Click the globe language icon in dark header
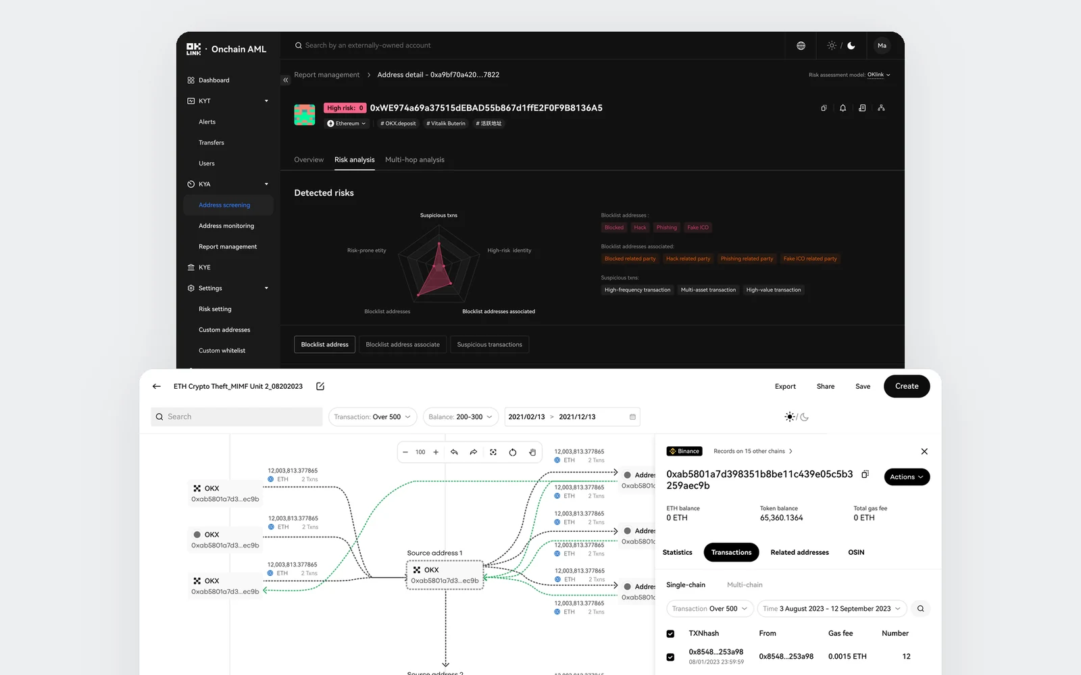 [x=801, y=46]
